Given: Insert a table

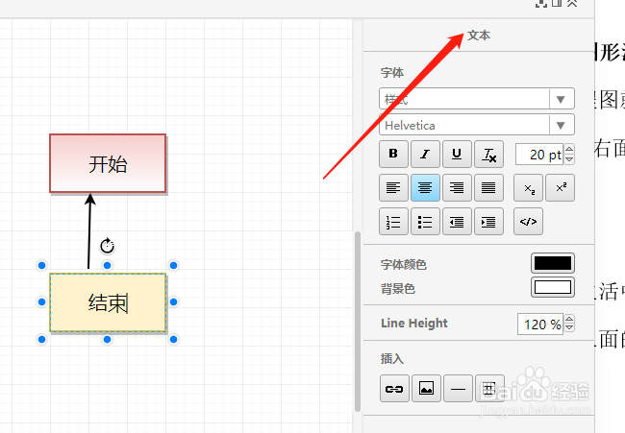Looking at the screenshot, I should [x=489, y=389].
